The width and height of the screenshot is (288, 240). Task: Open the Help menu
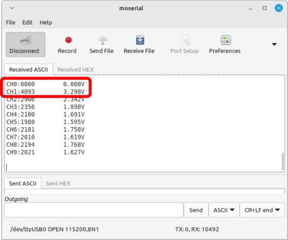click(45, 23)
